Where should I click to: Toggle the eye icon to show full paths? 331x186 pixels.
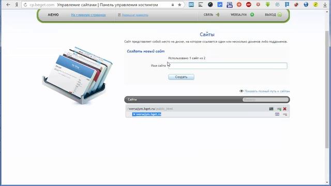point(242,91)
